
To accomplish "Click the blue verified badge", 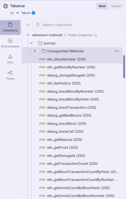I will [x=33, y=13].
